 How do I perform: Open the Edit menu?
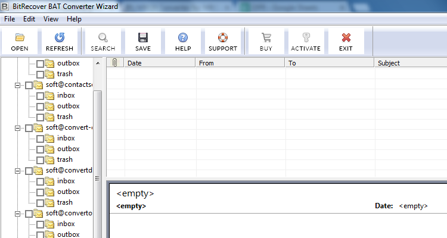(29, 19)
